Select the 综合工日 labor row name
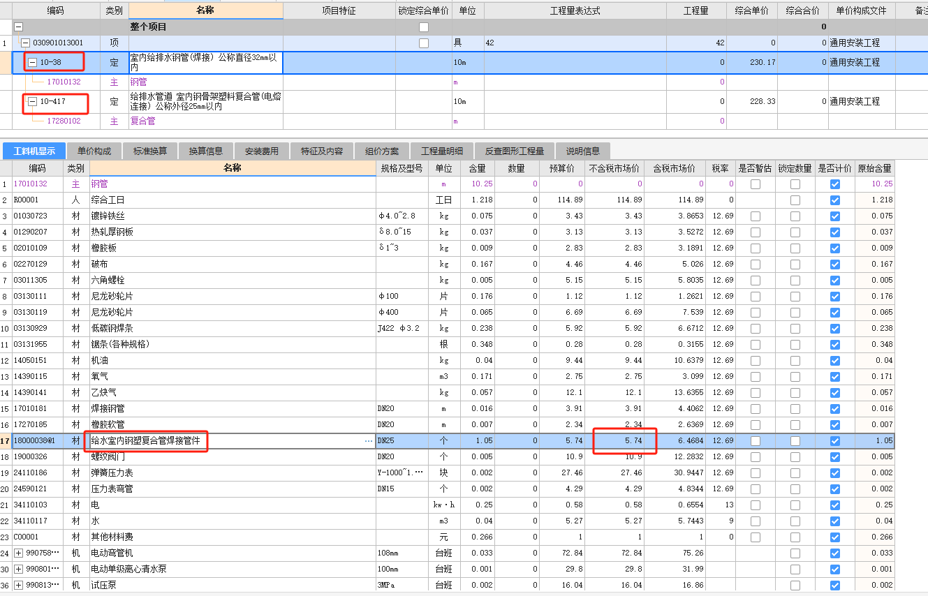 [108, 200]
